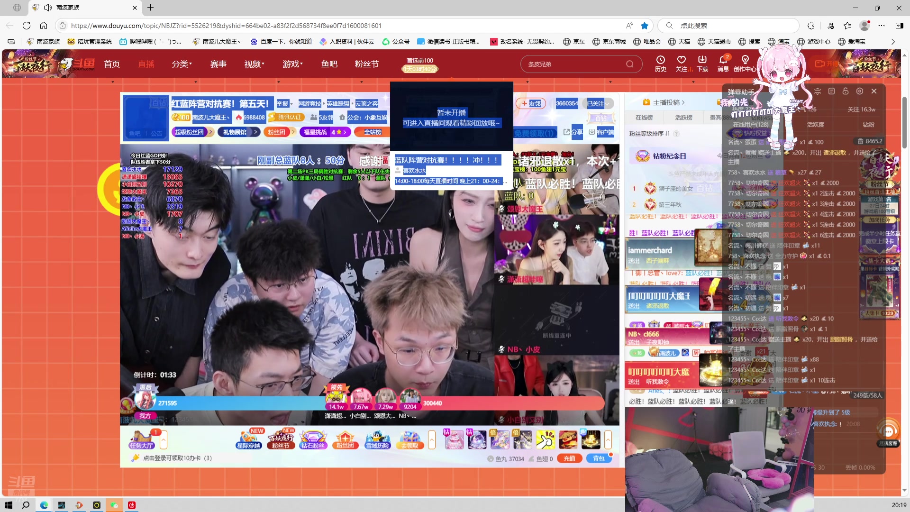Open the 背包 backpack button
The image size is (910, 512).
599,458
